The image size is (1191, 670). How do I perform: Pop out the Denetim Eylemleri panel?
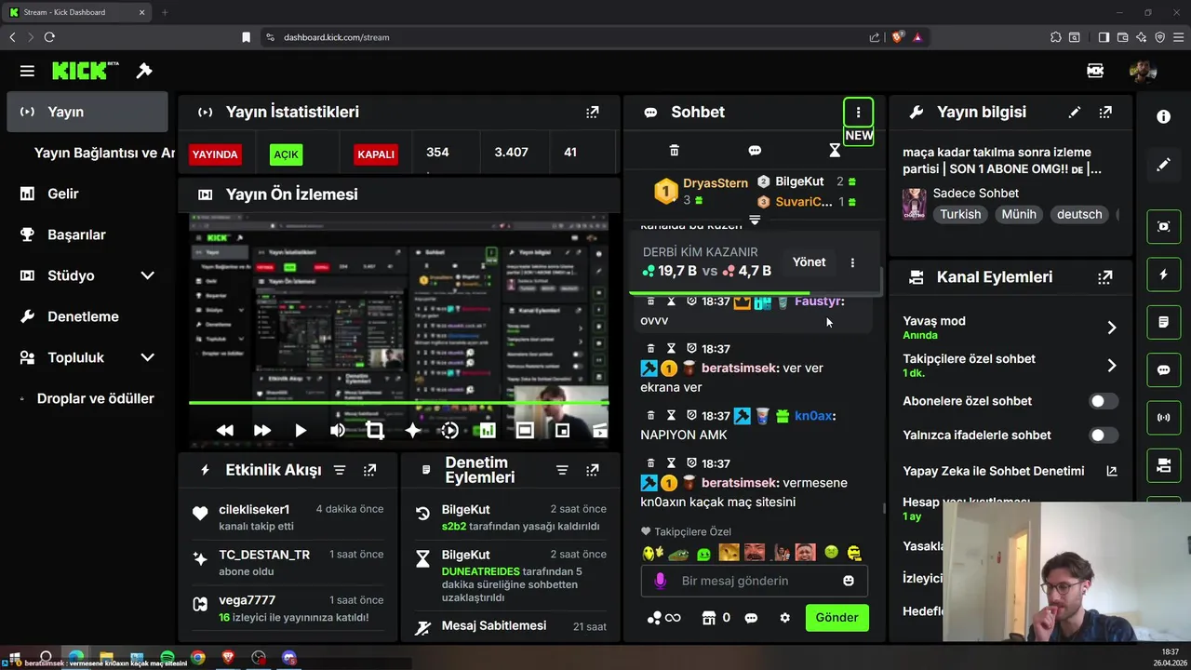pos(593,471)
